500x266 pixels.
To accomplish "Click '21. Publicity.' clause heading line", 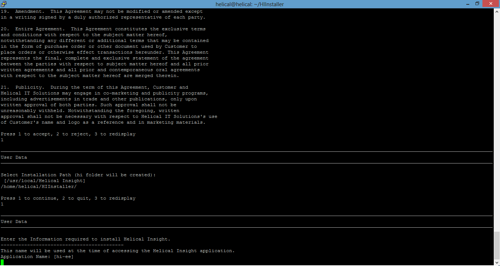I will [94, 87].
